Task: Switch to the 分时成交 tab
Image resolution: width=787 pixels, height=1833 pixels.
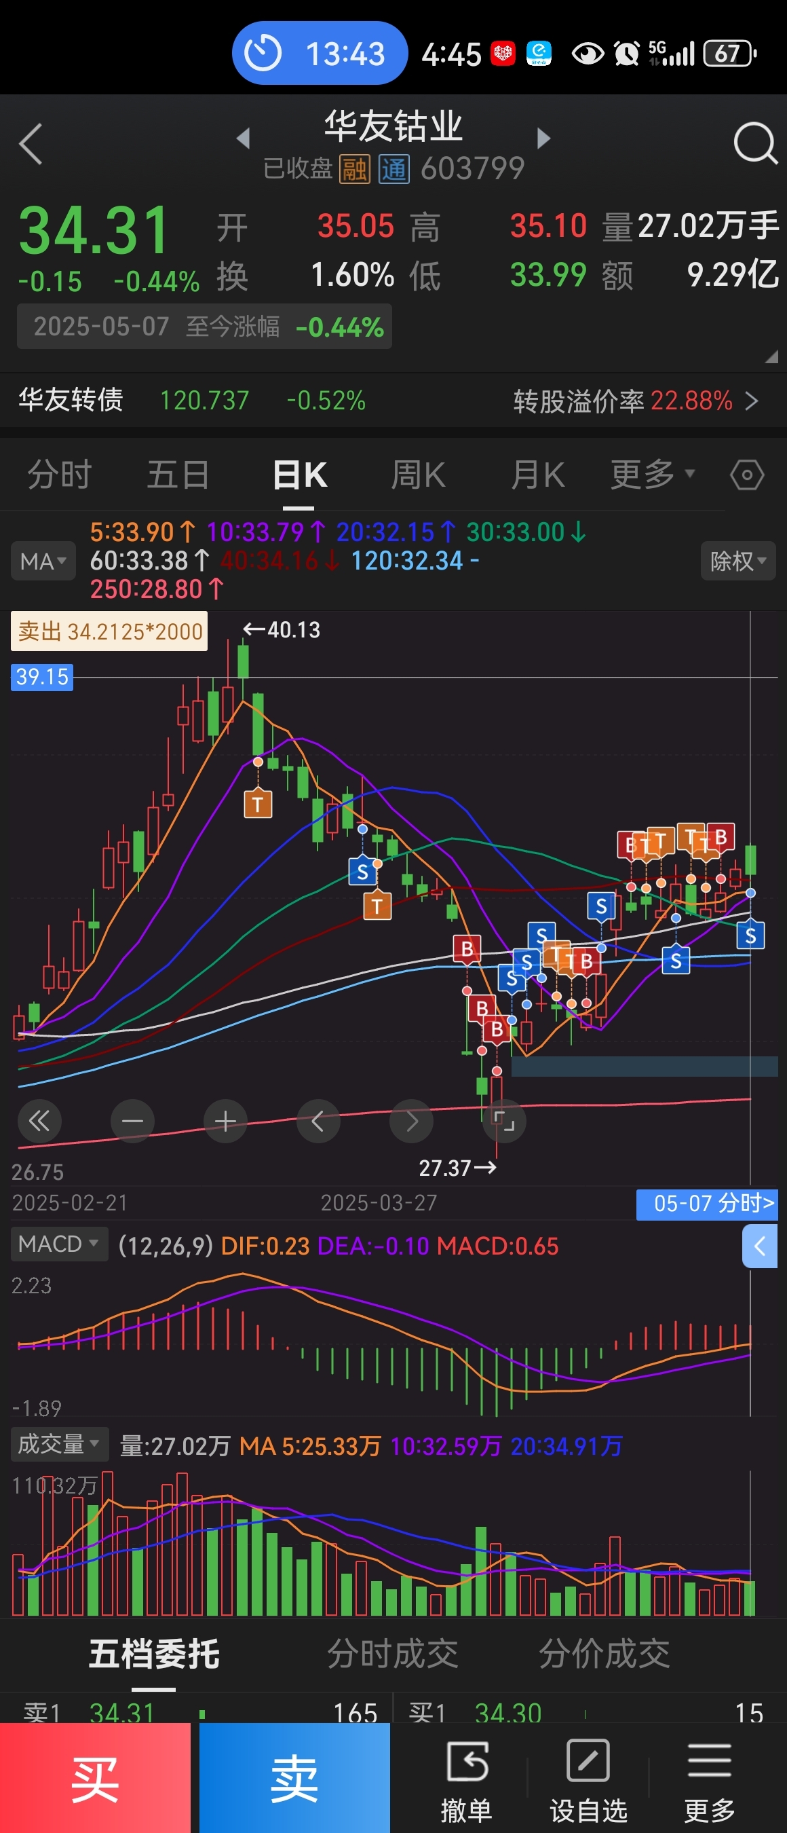Action: (x=392, y=1654)
